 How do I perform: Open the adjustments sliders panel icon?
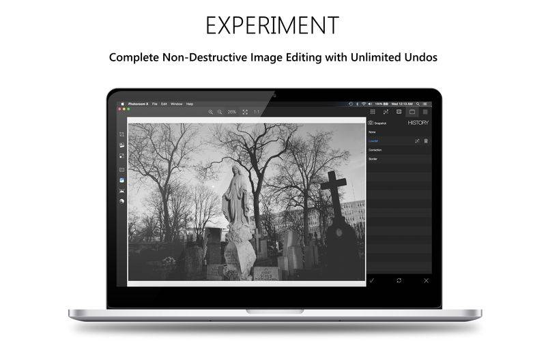coord(386,112)
